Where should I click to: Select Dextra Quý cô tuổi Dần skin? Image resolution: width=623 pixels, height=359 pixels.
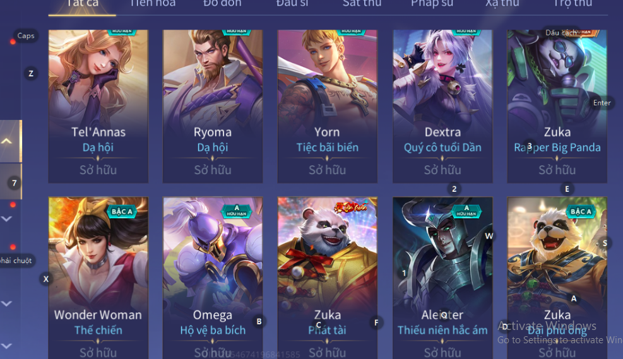[x=442, y=106]
